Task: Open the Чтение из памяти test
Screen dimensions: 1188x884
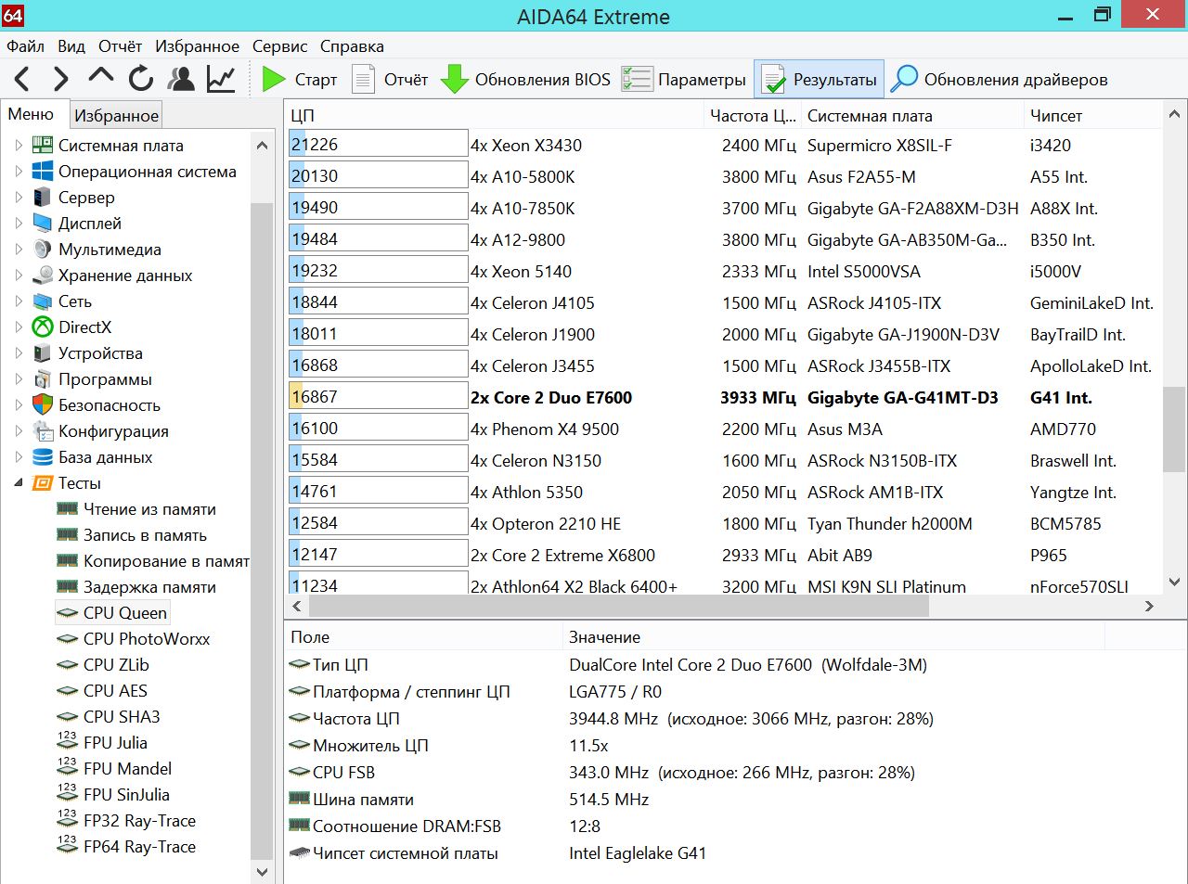Action: [149, 509]
